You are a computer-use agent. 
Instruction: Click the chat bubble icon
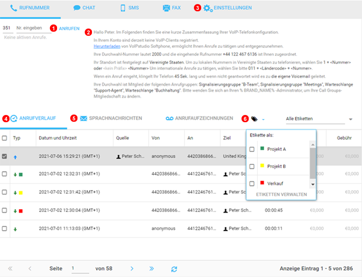[x=77, y=8]
